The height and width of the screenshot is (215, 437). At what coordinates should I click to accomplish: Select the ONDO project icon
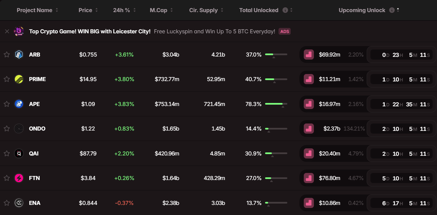coord(19,129)
